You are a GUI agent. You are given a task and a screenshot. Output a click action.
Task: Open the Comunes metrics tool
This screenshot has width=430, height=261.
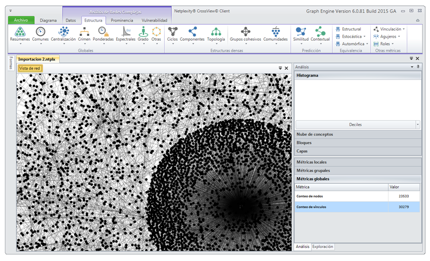40,35
